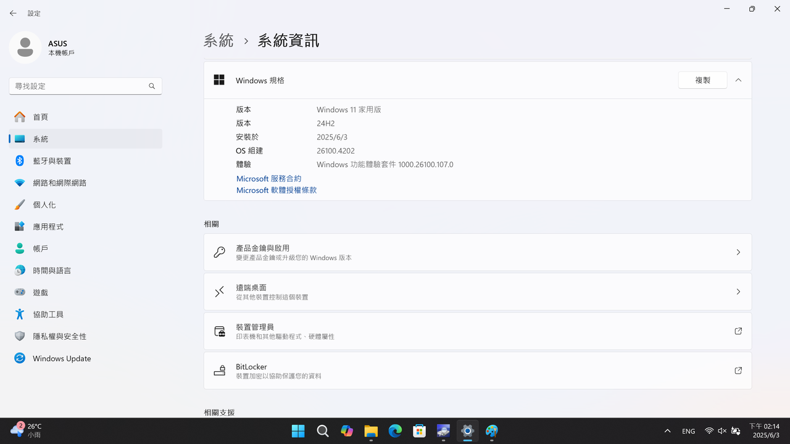Click the Windows logo beside Windows 規格
This screenshot has width=790, height=444.
point(219,80)
